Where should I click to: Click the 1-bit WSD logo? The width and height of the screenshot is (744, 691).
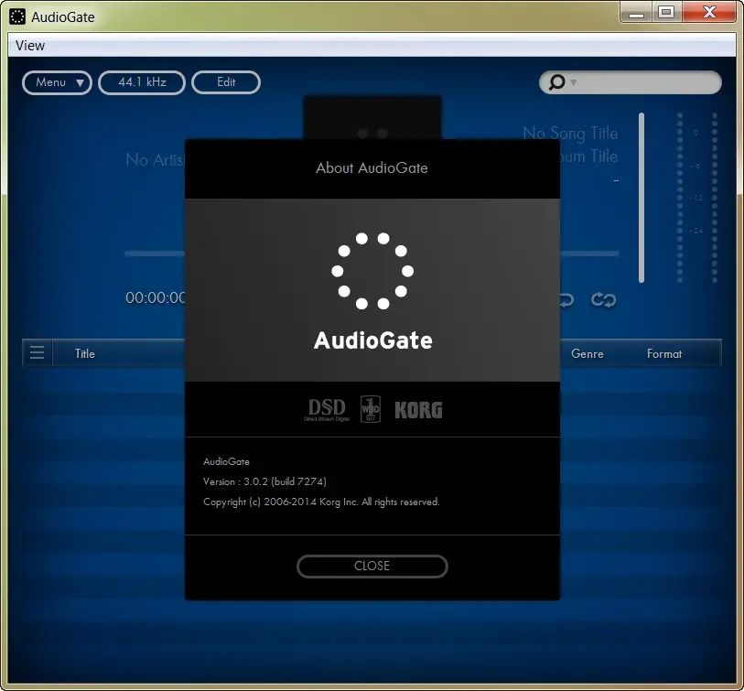tap(370, 408)
